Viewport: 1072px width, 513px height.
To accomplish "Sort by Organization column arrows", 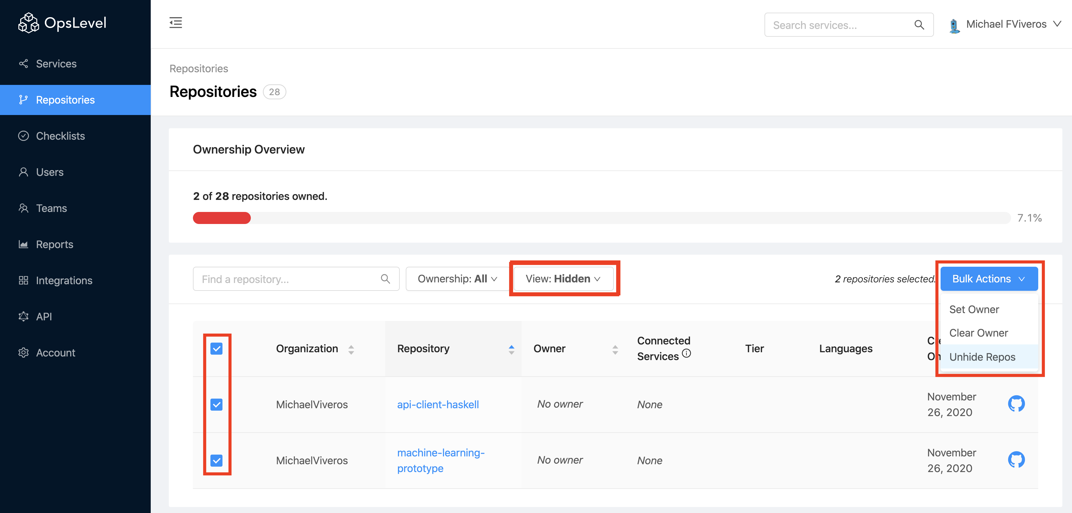I will coord(351,350).
